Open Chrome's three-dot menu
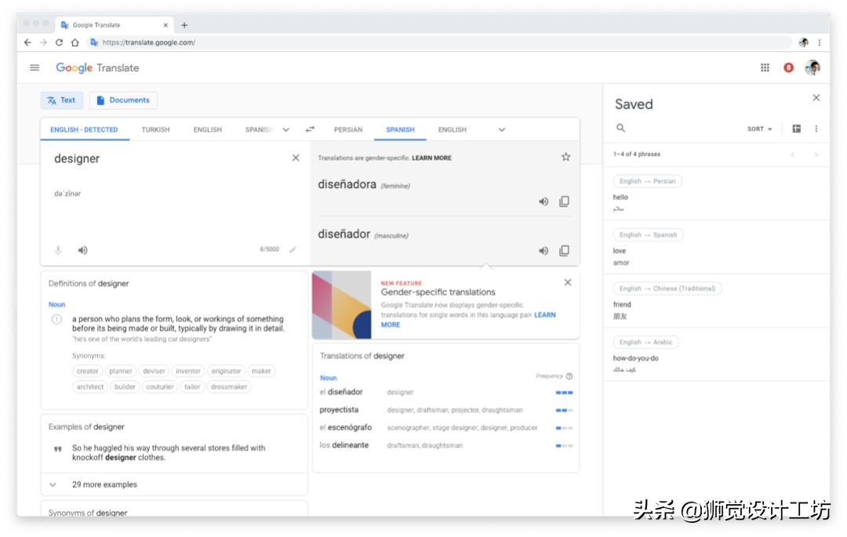847x537 pixels. click(820, 42)
